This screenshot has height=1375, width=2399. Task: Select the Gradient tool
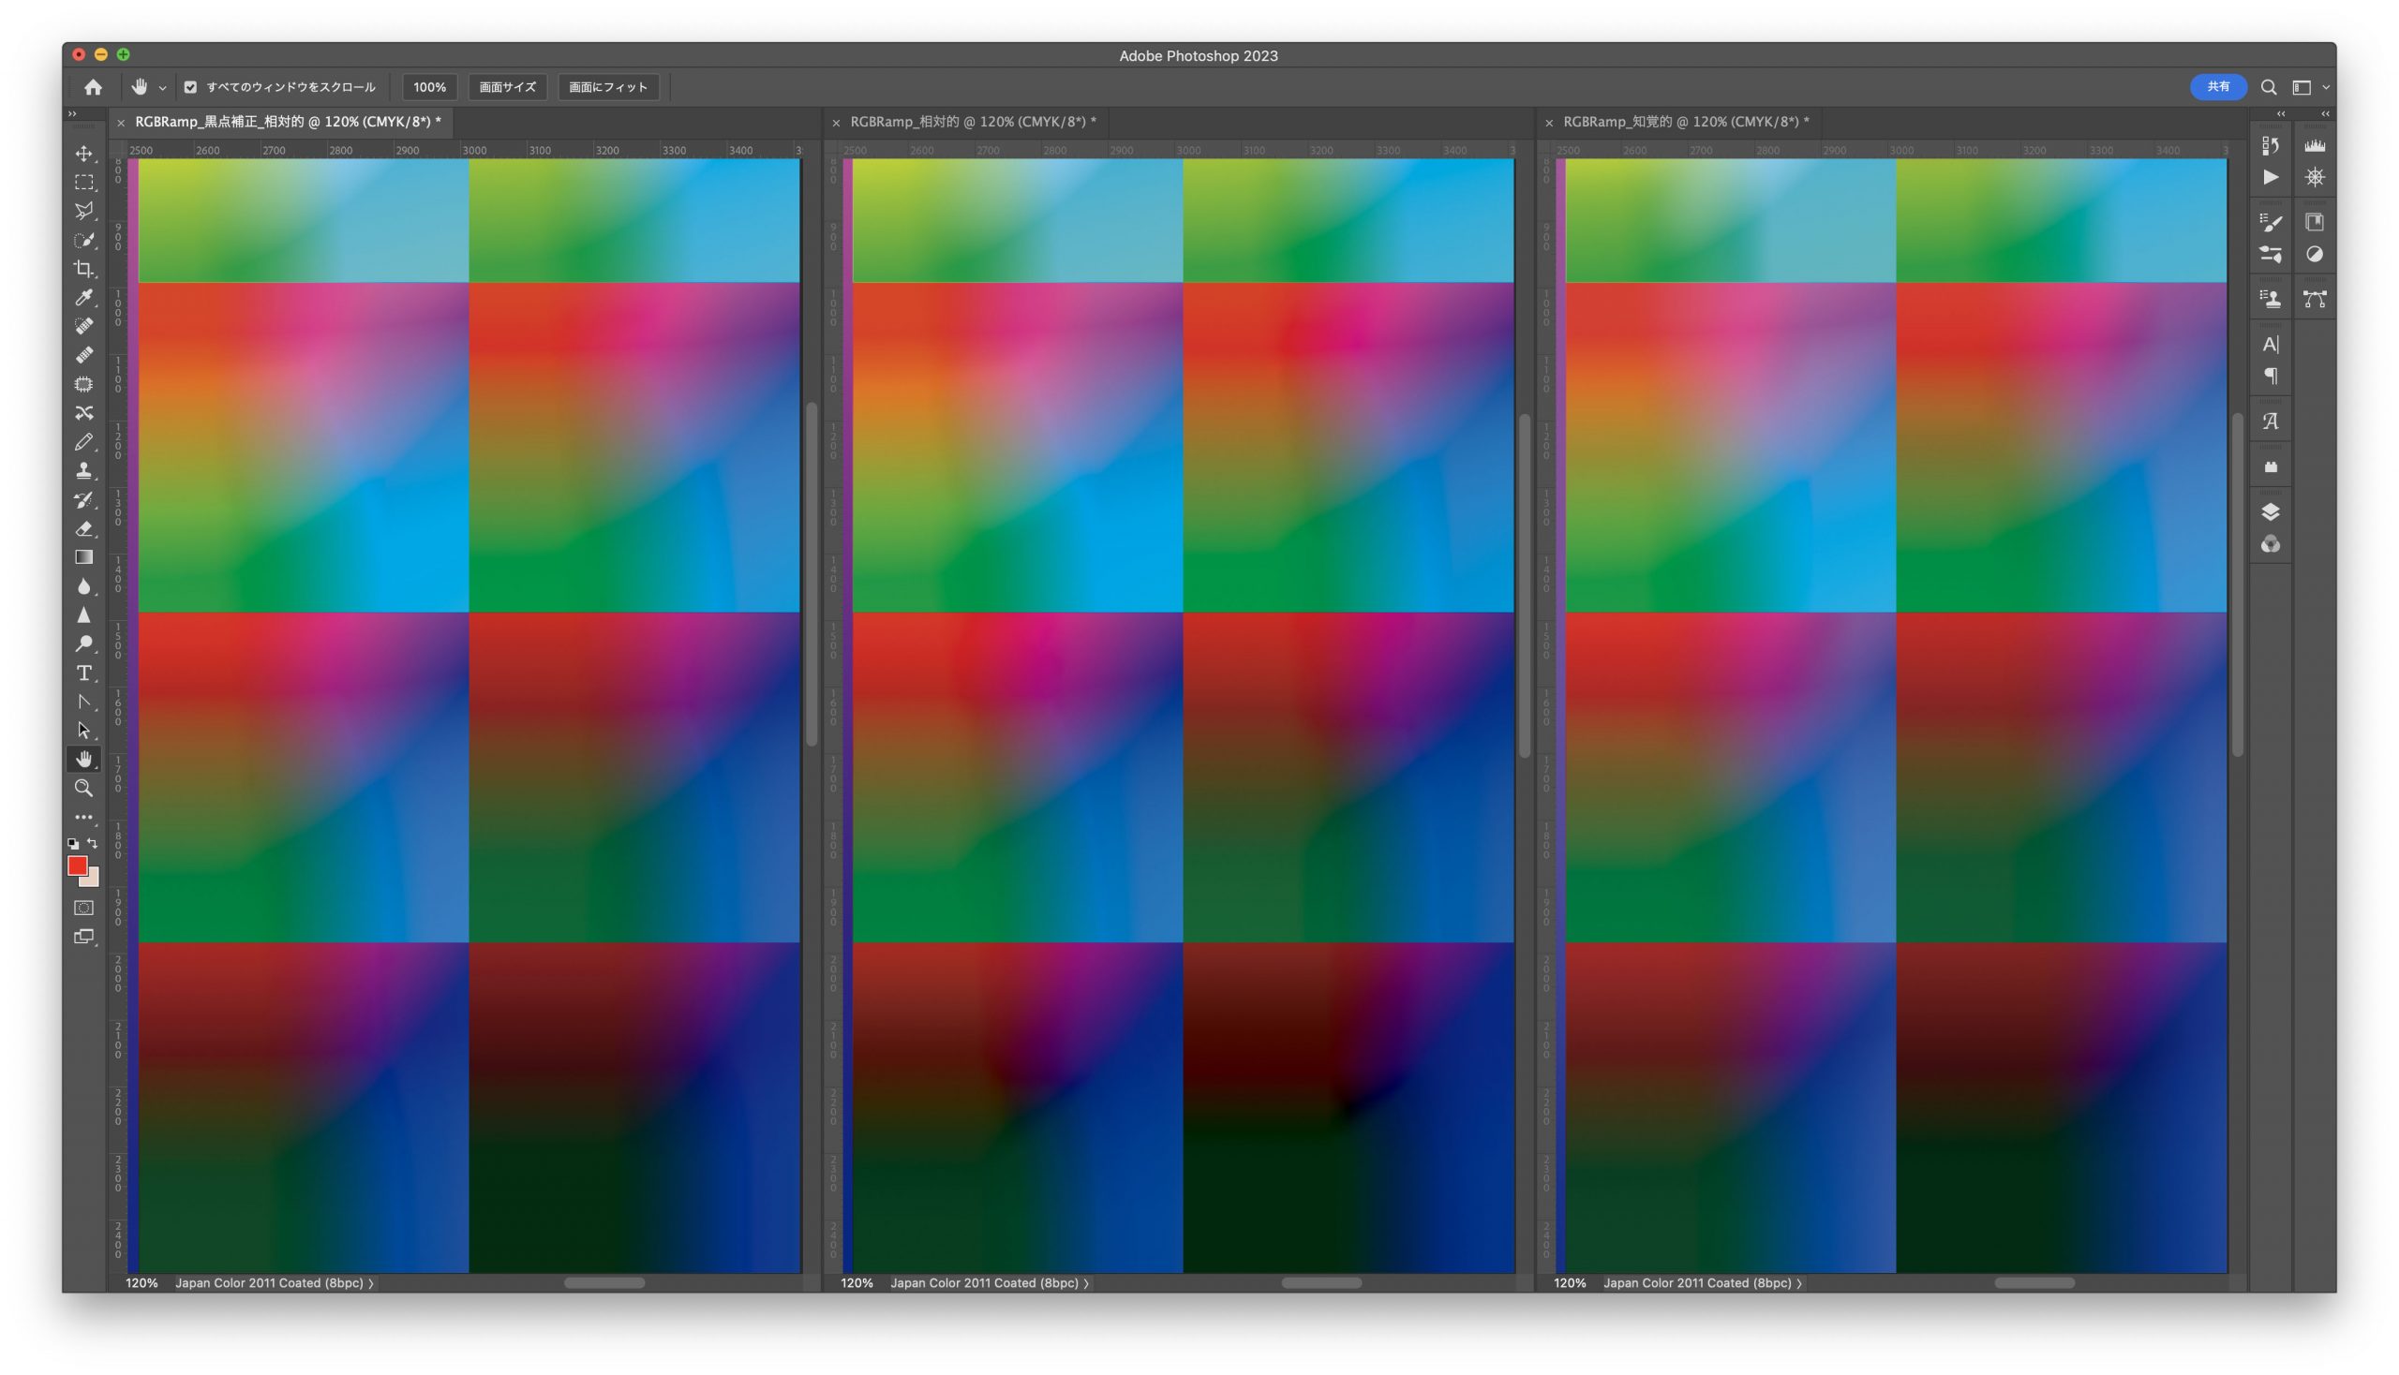pyautogui.click(x=84, y=557)
